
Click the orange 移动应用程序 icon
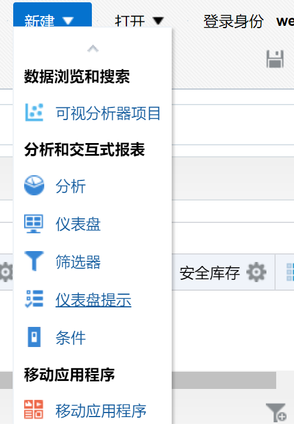[x=33, y=409]
